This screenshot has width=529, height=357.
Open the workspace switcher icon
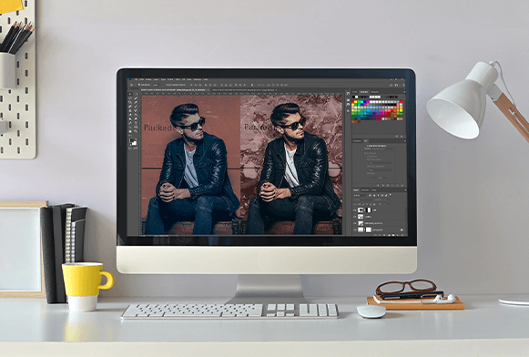(397, 85)
